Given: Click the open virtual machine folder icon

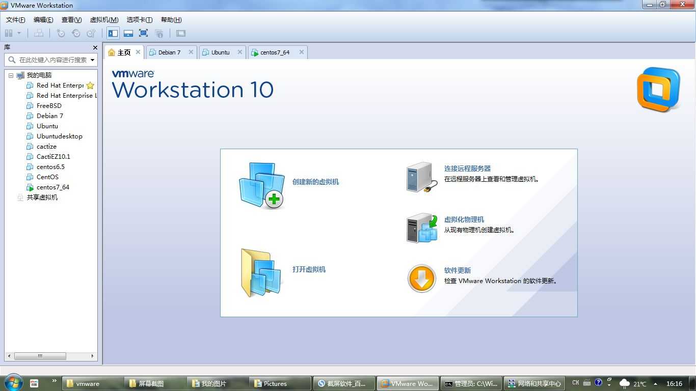Looking at the screenshot, I should point(261,272).
